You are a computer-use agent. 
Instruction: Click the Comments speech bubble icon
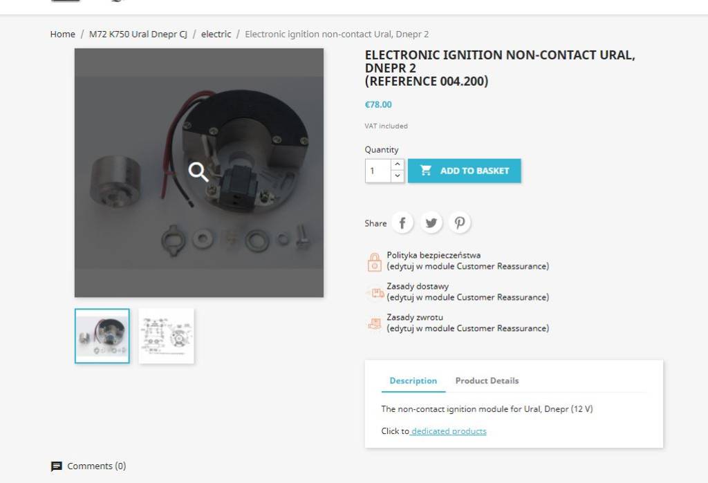coord(57,466)
